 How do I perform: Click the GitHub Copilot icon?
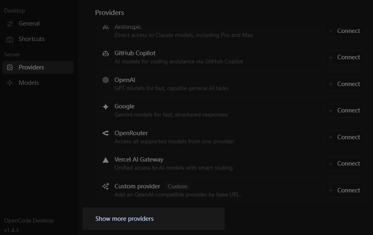tap(105, 53)
